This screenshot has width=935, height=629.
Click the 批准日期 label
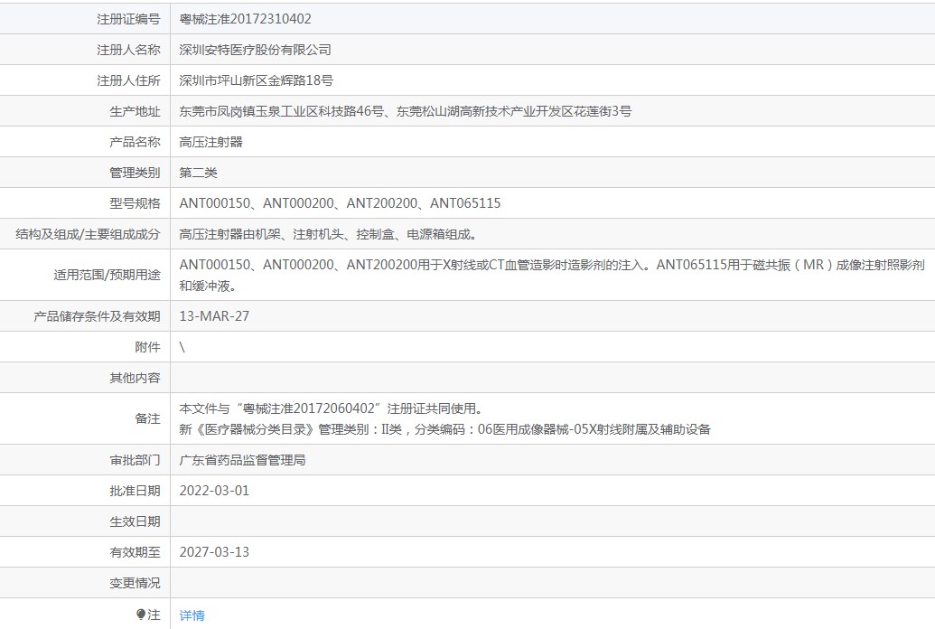click(x=135, y=491)
